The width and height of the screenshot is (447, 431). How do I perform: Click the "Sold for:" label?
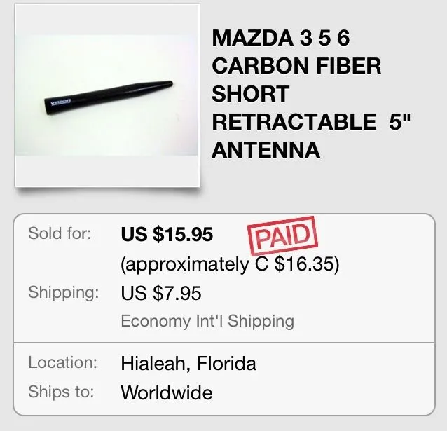click(x=60, y=233)
